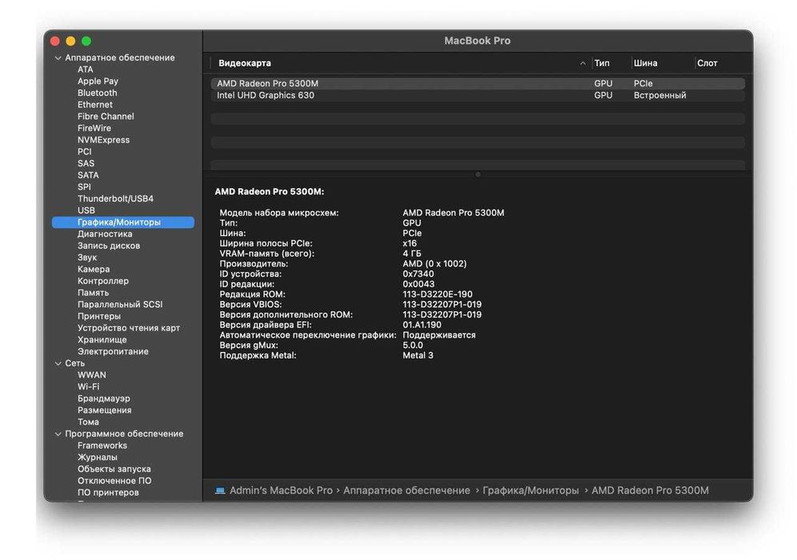Select Брандмауэр item

(x=104, y=398)
